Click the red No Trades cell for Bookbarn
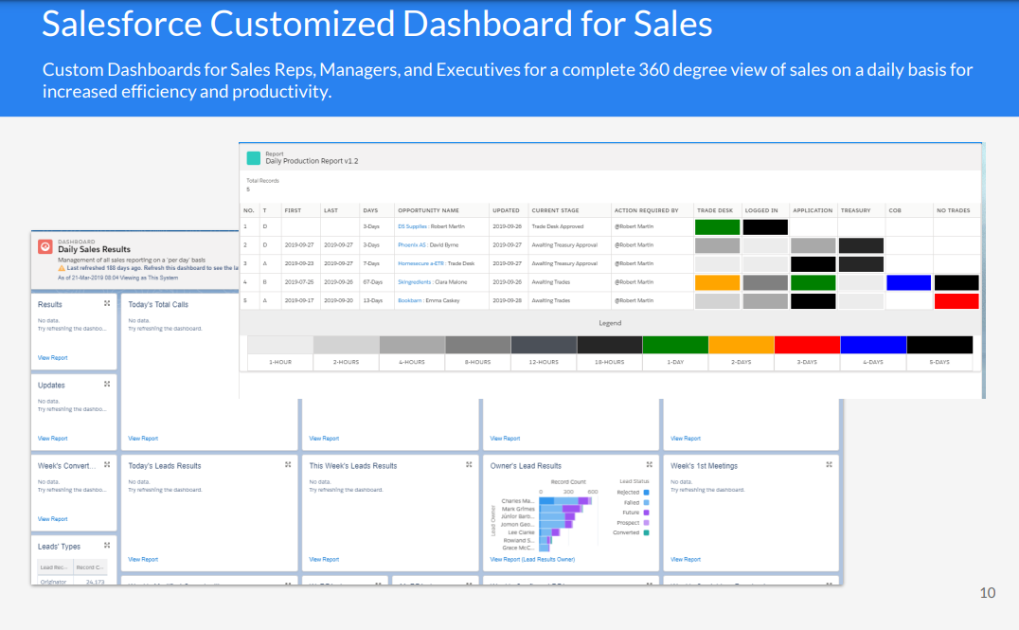 (956, 301)
